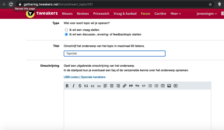
Task: Navigate to Vraag & Aanbod
Action: coord(125,14)
